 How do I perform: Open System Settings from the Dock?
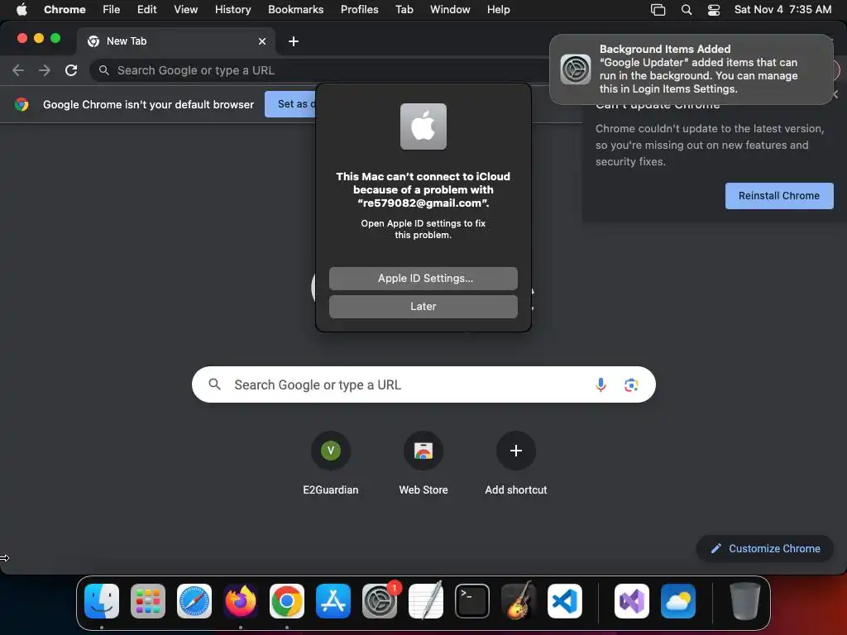point(380,600)
